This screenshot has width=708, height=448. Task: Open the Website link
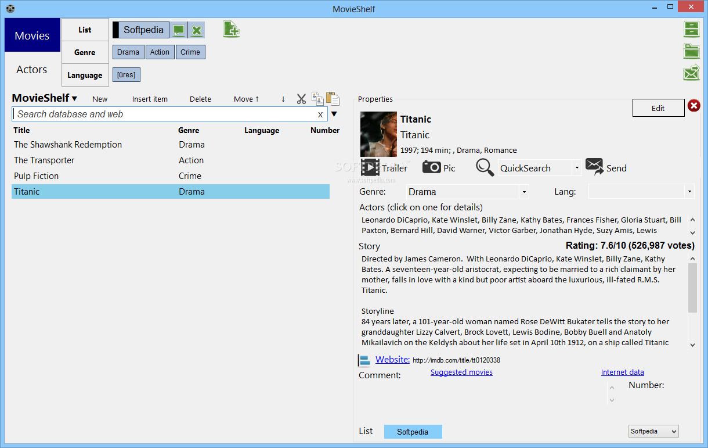(x=392, y=360)
